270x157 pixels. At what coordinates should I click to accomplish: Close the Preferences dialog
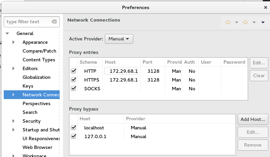(266, 7)
